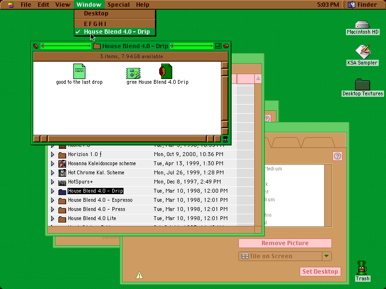386x289 pixels.
Task: Click the Trash icon on desktop
Action: pos(362,268)
